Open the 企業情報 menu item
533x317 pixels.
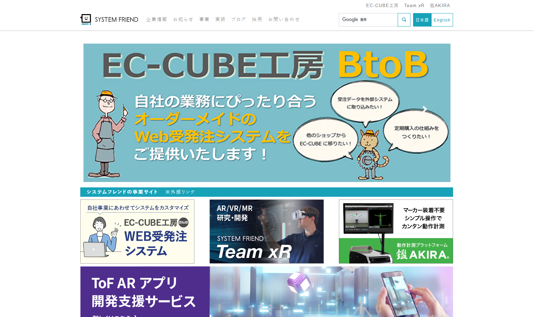click(x=157, y=19)
